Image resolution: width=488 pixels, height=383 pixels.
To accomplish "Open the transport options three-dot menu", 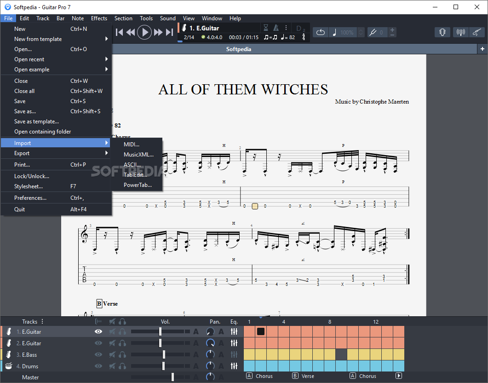I will click(x=286, y=28).
